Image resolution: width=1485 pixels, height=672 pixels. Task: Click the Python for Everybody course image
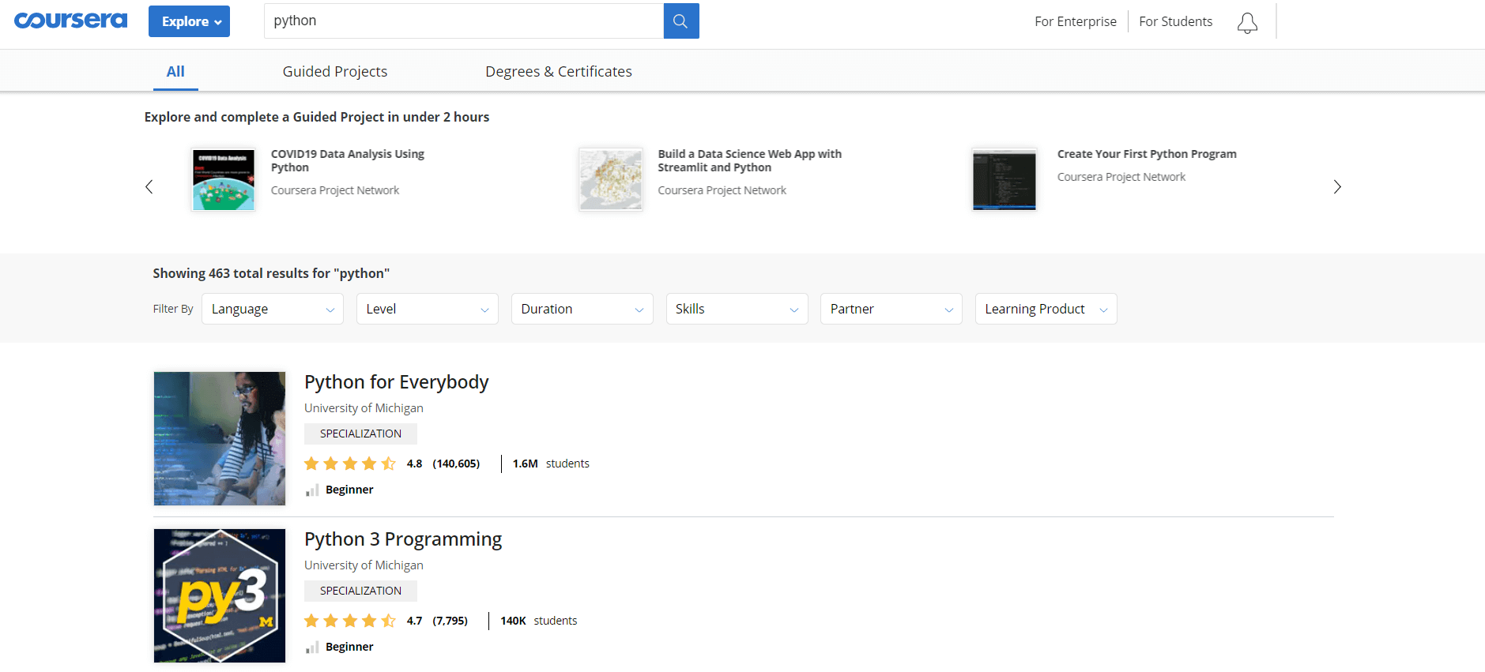tap(220, 438)
